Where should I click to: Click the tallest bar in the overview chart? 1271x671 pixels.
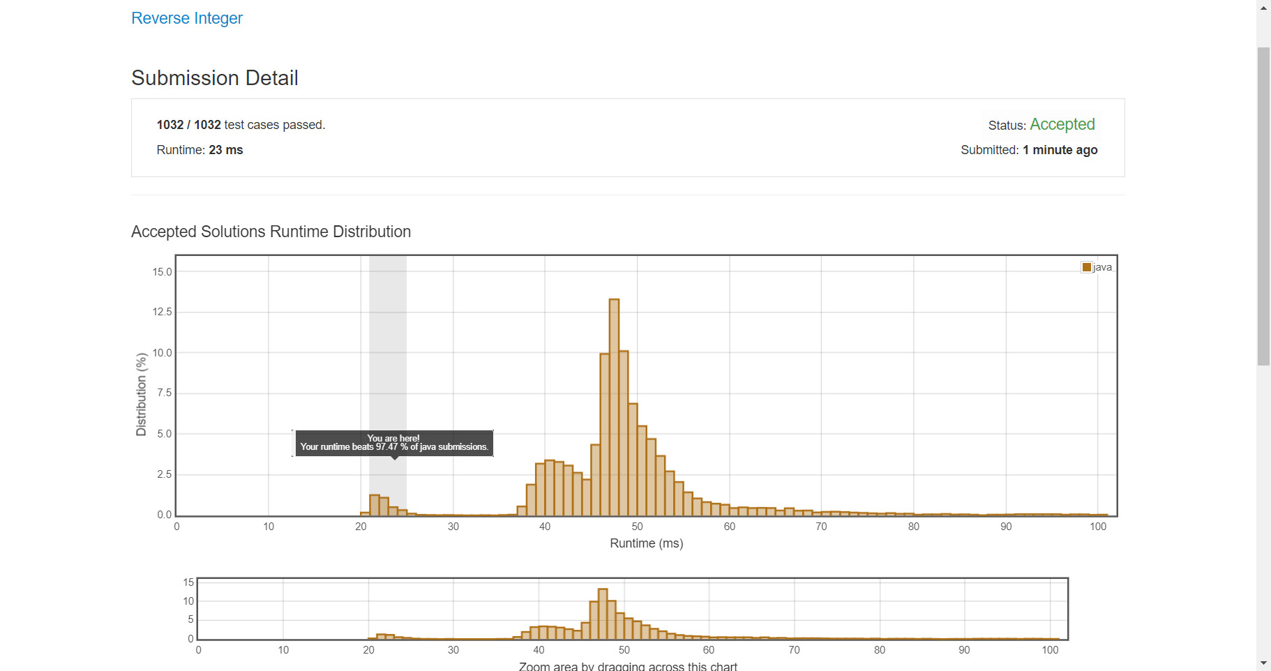(x=603, y=614)
